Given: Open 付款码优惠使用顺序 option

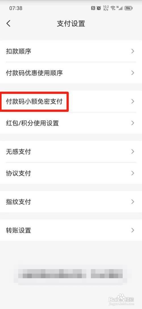Looking at the screenshot, I should pyautogui.click(x=71, y=73).
